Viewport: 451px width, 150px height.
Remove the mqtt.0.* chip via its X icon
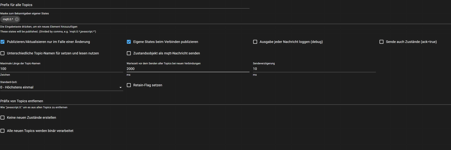17,19
